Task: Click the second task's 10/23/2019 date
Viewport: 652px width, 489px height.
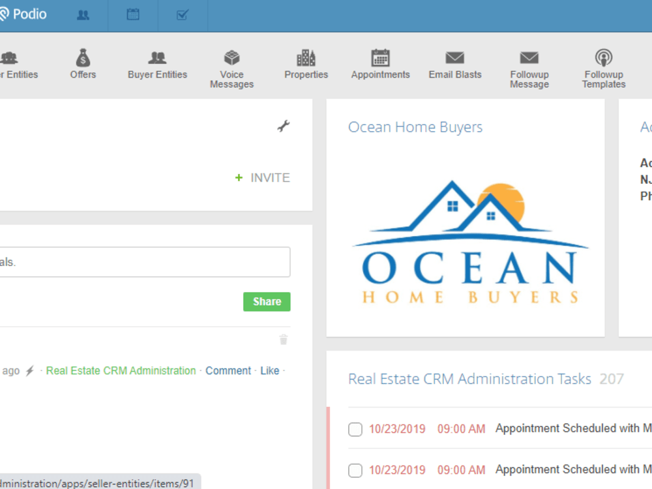Action: (x=397, y=470)
